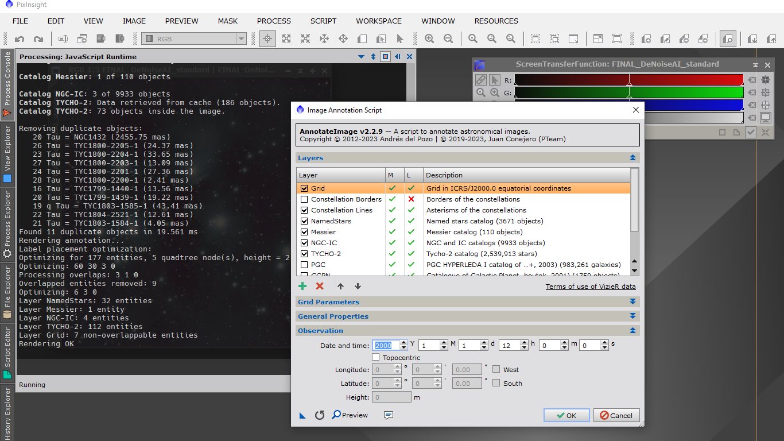784x441 pixels.
Task: Uncheck the Constellation Lines layer
Action: [304, 210]
